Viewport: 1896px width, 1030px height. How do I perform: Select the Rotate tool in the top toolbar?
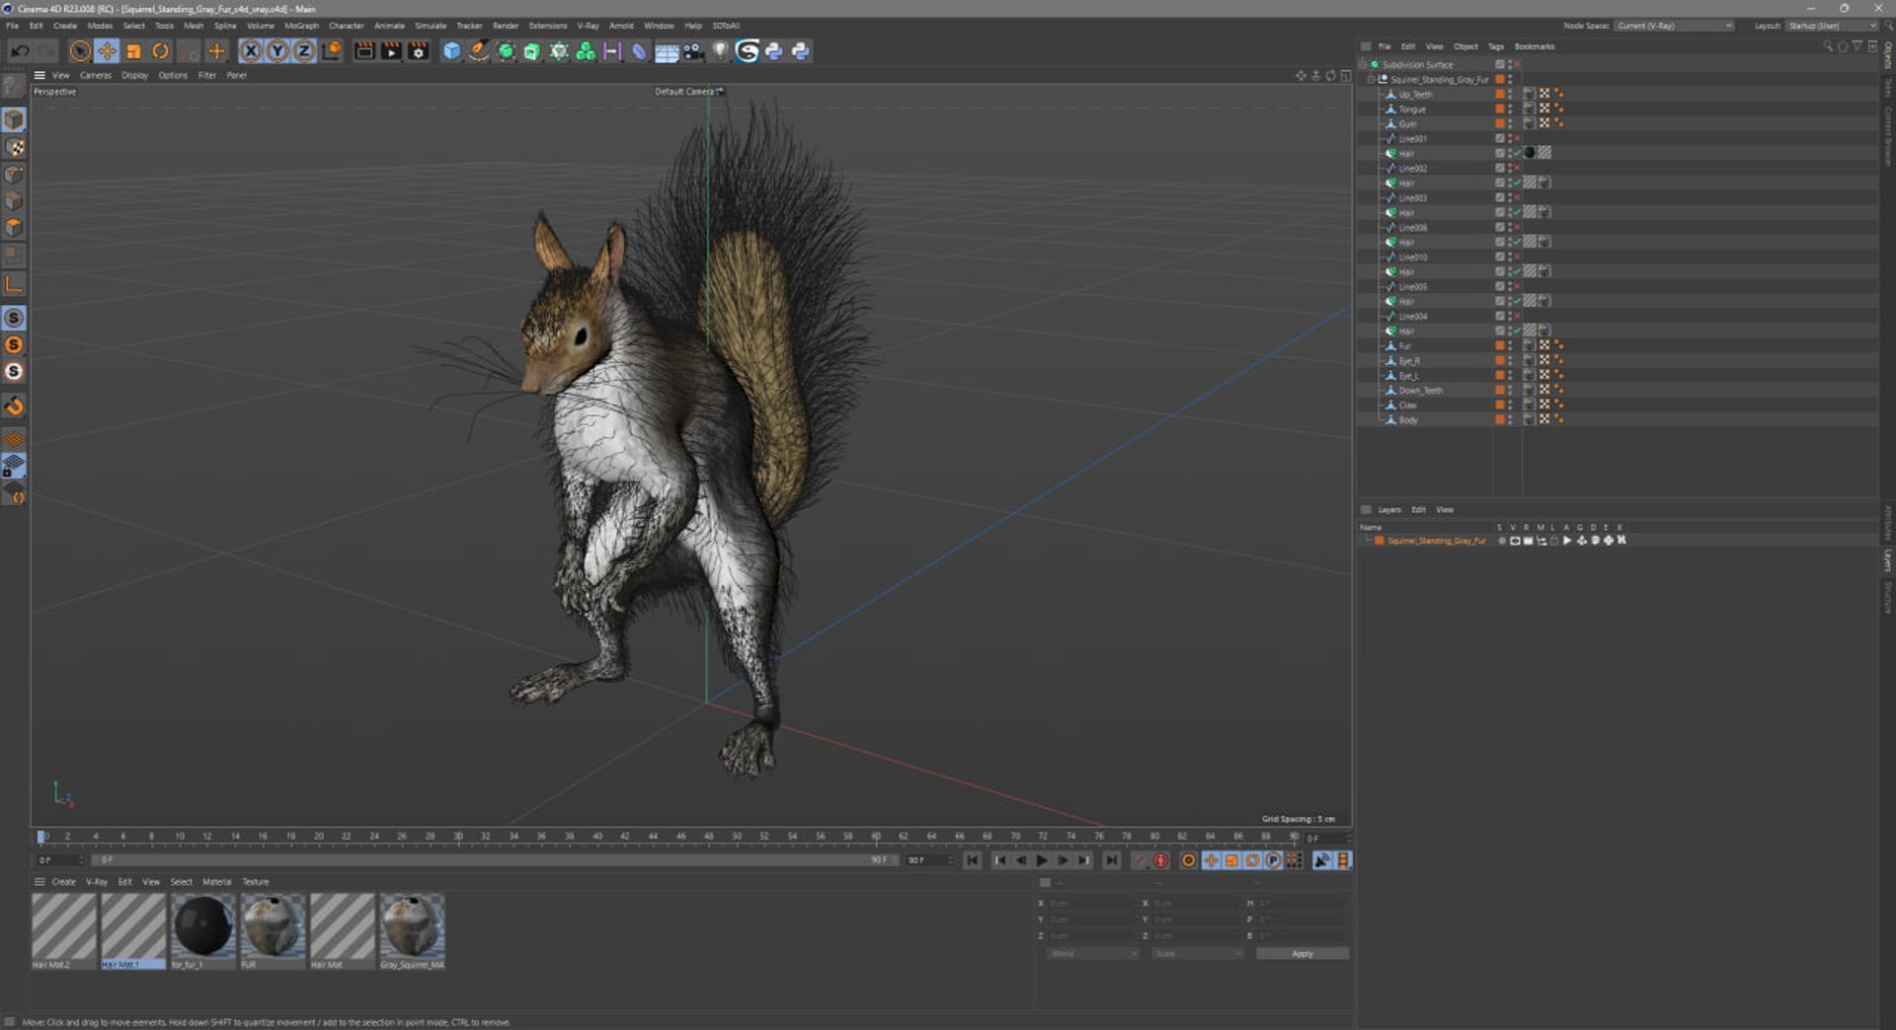160,51
